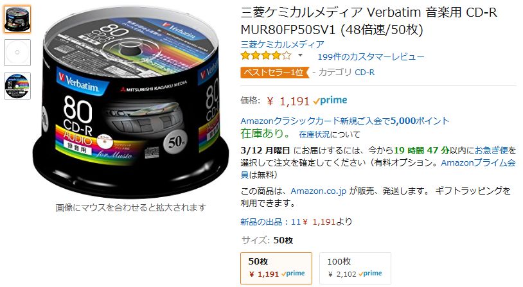Viewport: 523px width, 287px height.
Task: Click the 三菱ケミカルメディア brand link
Action: tap(282, 44)
